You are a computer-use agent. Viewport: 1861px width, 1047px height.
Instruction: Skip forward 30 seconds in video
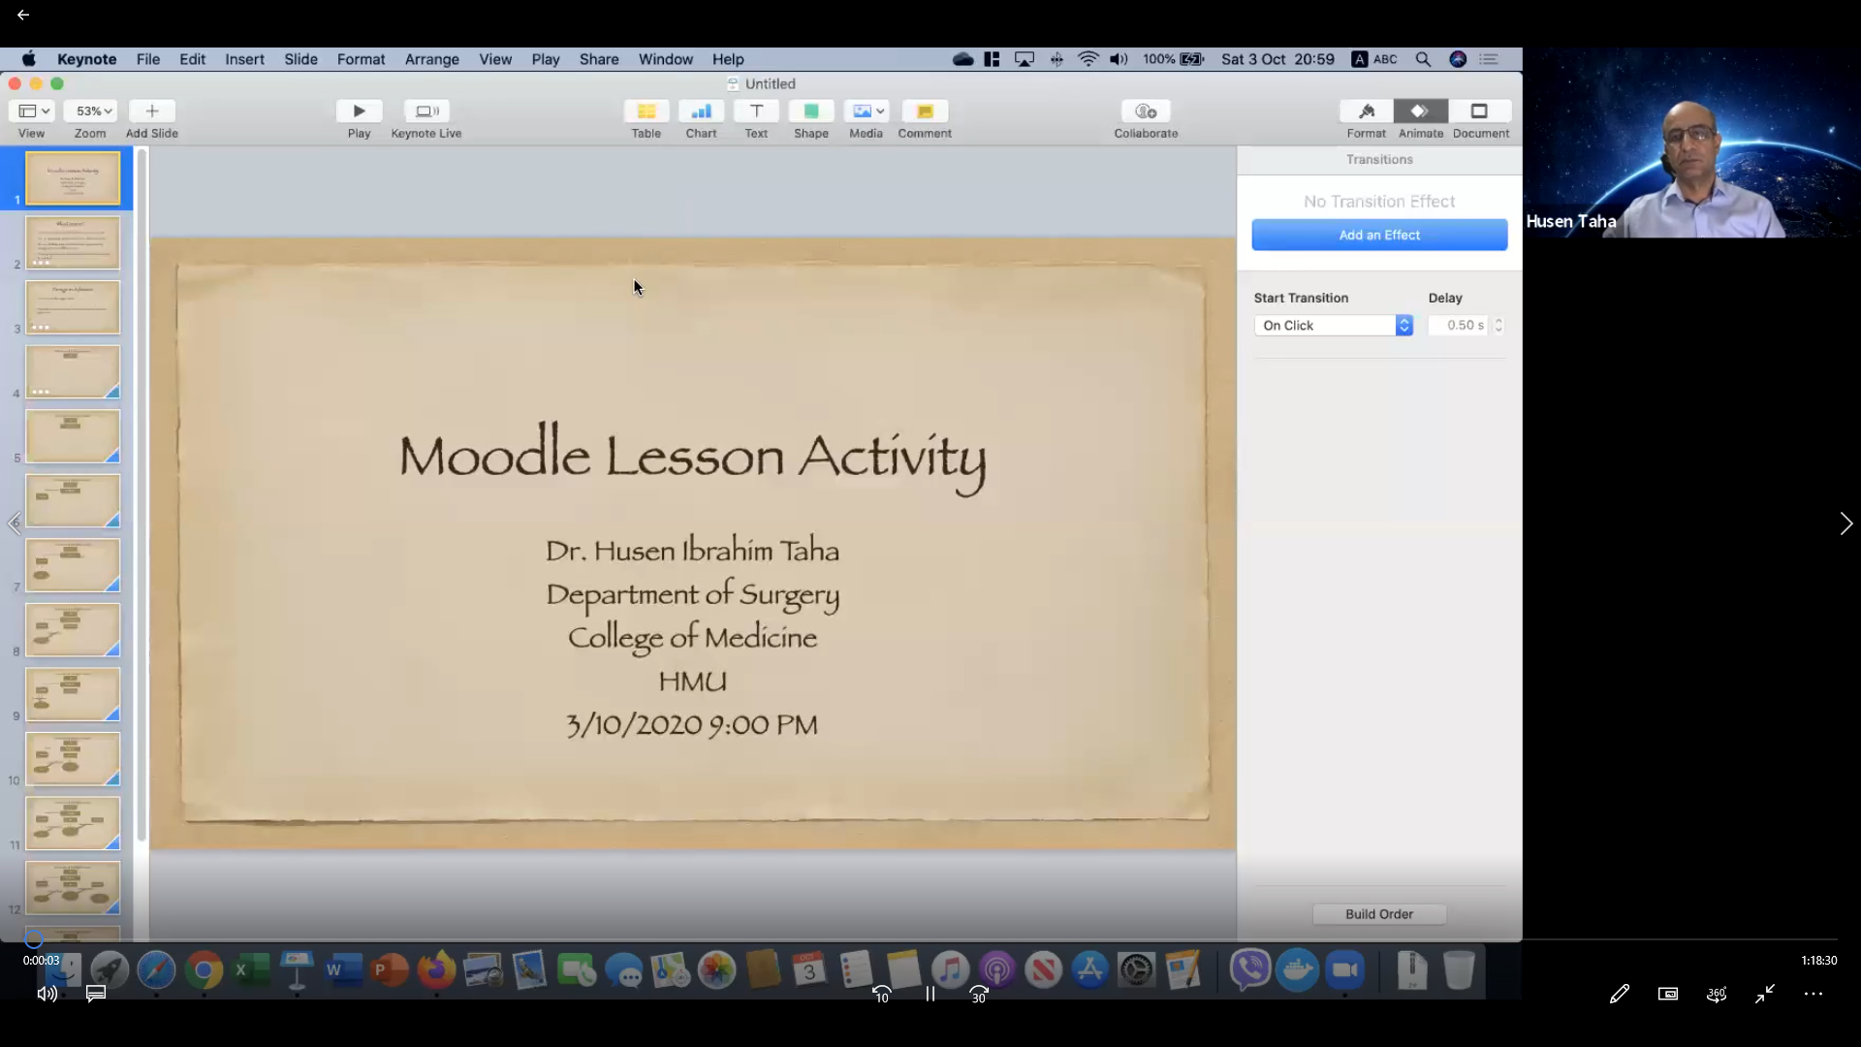[979, 994]
